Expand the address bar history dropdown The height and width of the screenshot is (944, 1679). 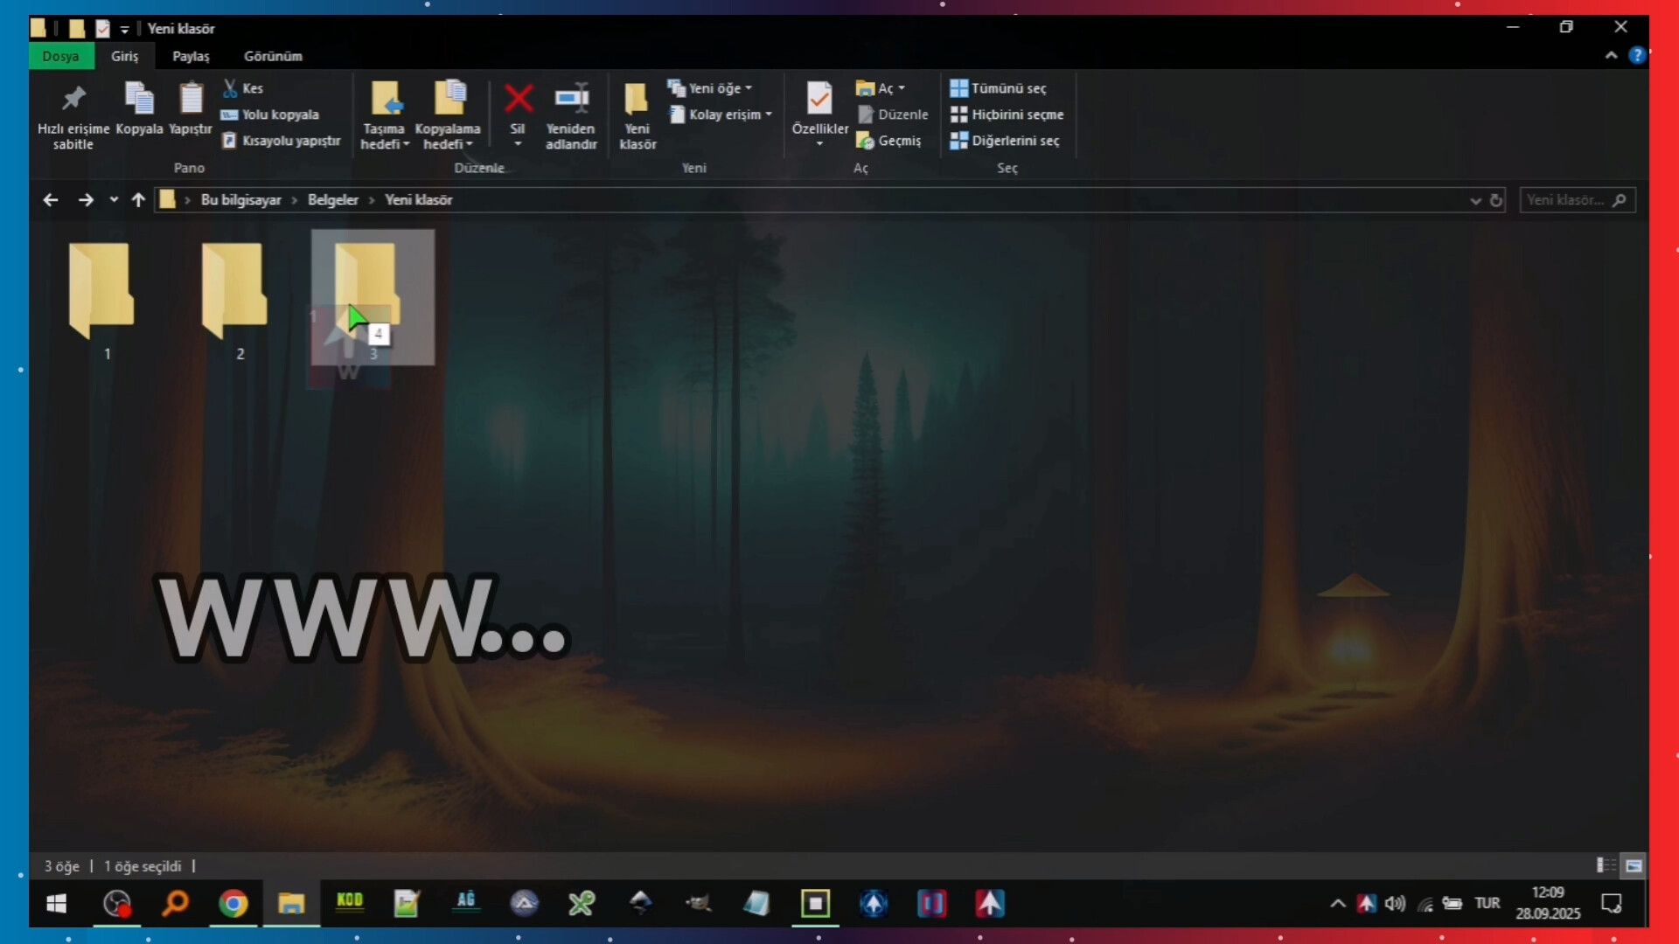coord(1475,200)
